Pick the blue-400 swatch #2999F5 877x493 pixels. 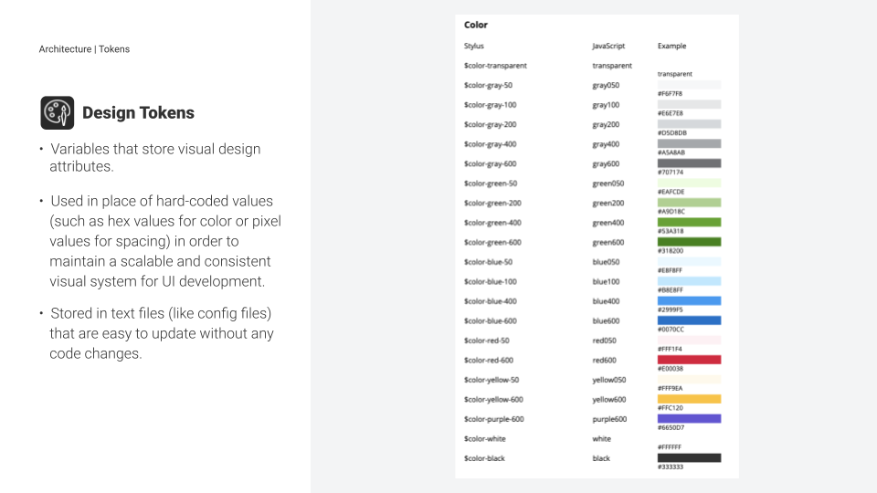point(689,300)
